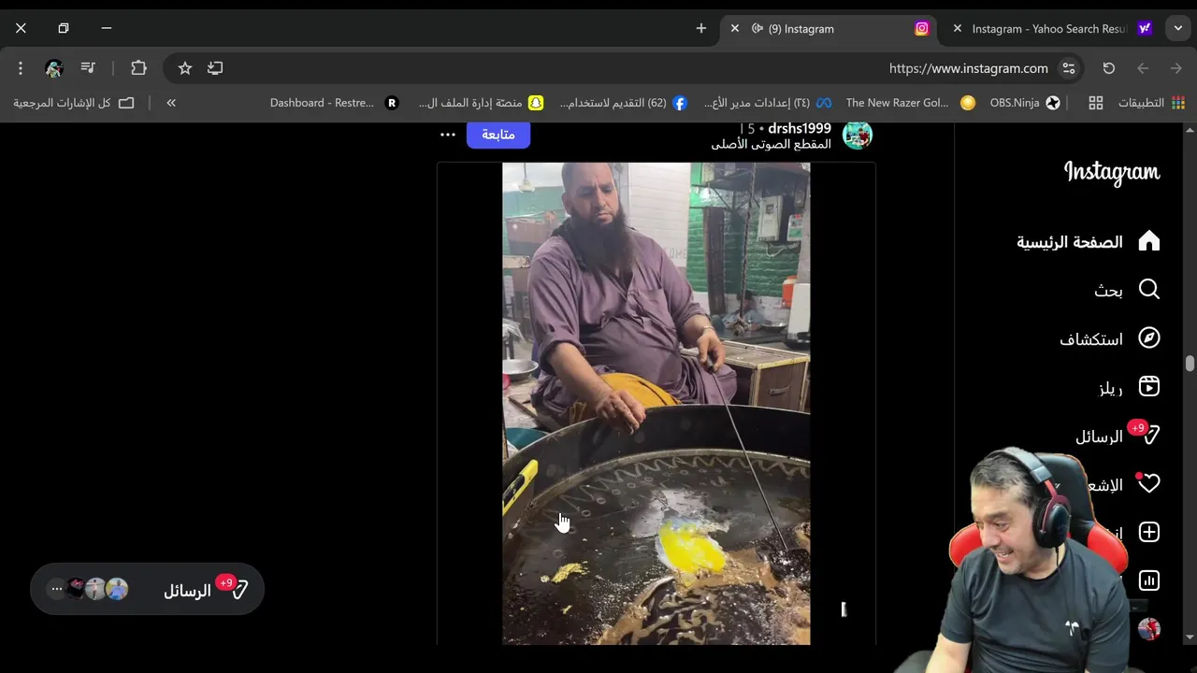Open the Search magnifier in Instagram sidebar
Image resolution: width=1197 pixels, height=673 pixels.
pyautogui.click(x=1149, y=290)
